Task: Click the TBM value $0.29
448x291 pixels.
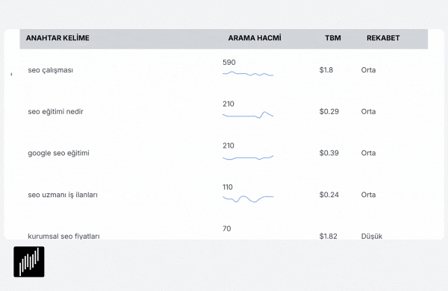Action: tap(329, 112)
